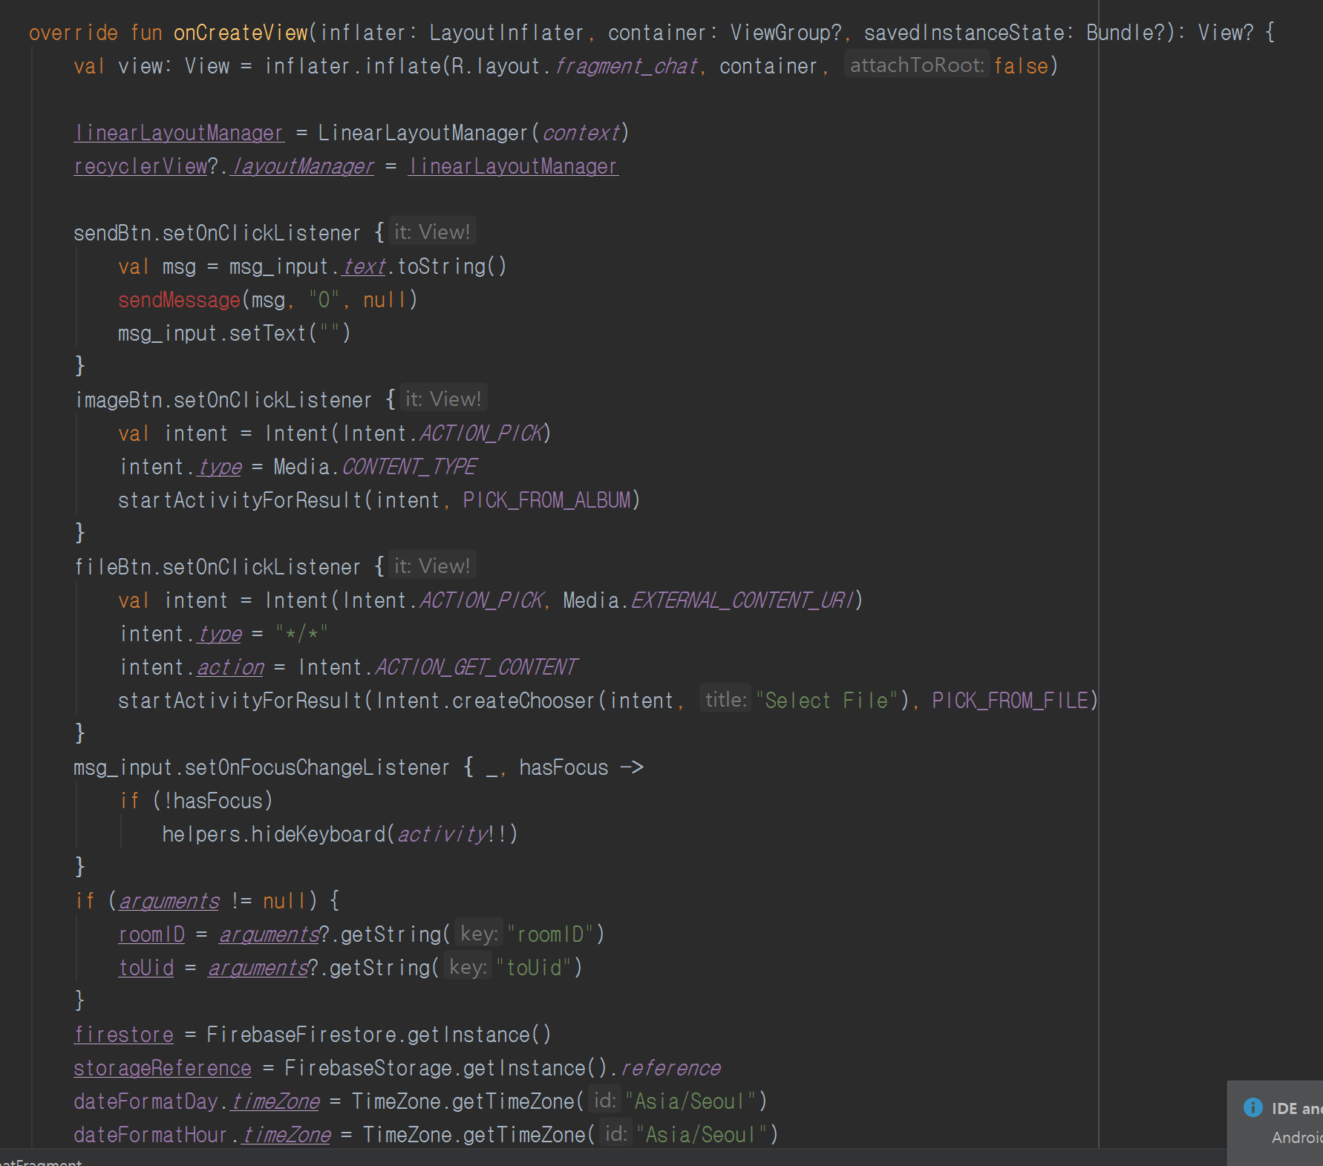The height and width of the screenshot is (1166, 1323).
Task: Click "Asia/Seoul" on the dateFormatDay line
Action: click(690, 1101)
